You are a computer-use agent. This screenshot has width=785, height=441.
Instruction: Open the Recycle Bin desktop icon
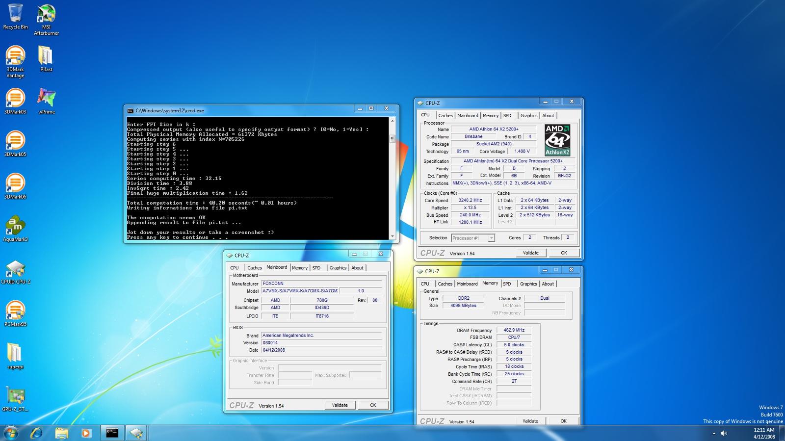click(15, 16)
